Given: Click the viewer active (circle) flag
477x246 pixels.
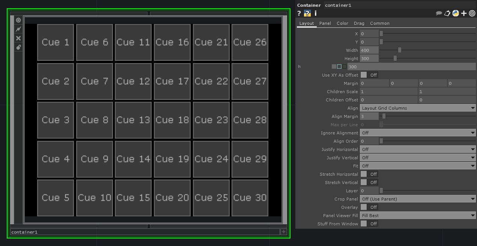Looking at the screenshot, I should point(18,20).
